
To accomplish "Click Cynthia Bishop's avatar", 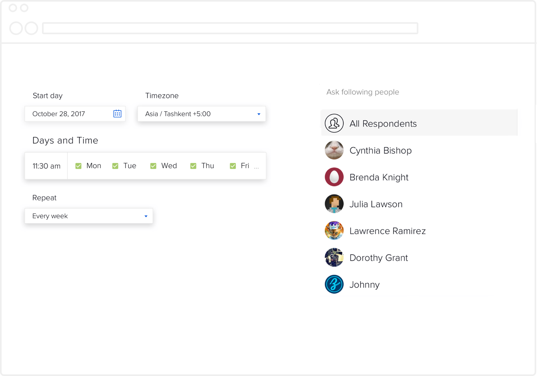I will [334, 150].
